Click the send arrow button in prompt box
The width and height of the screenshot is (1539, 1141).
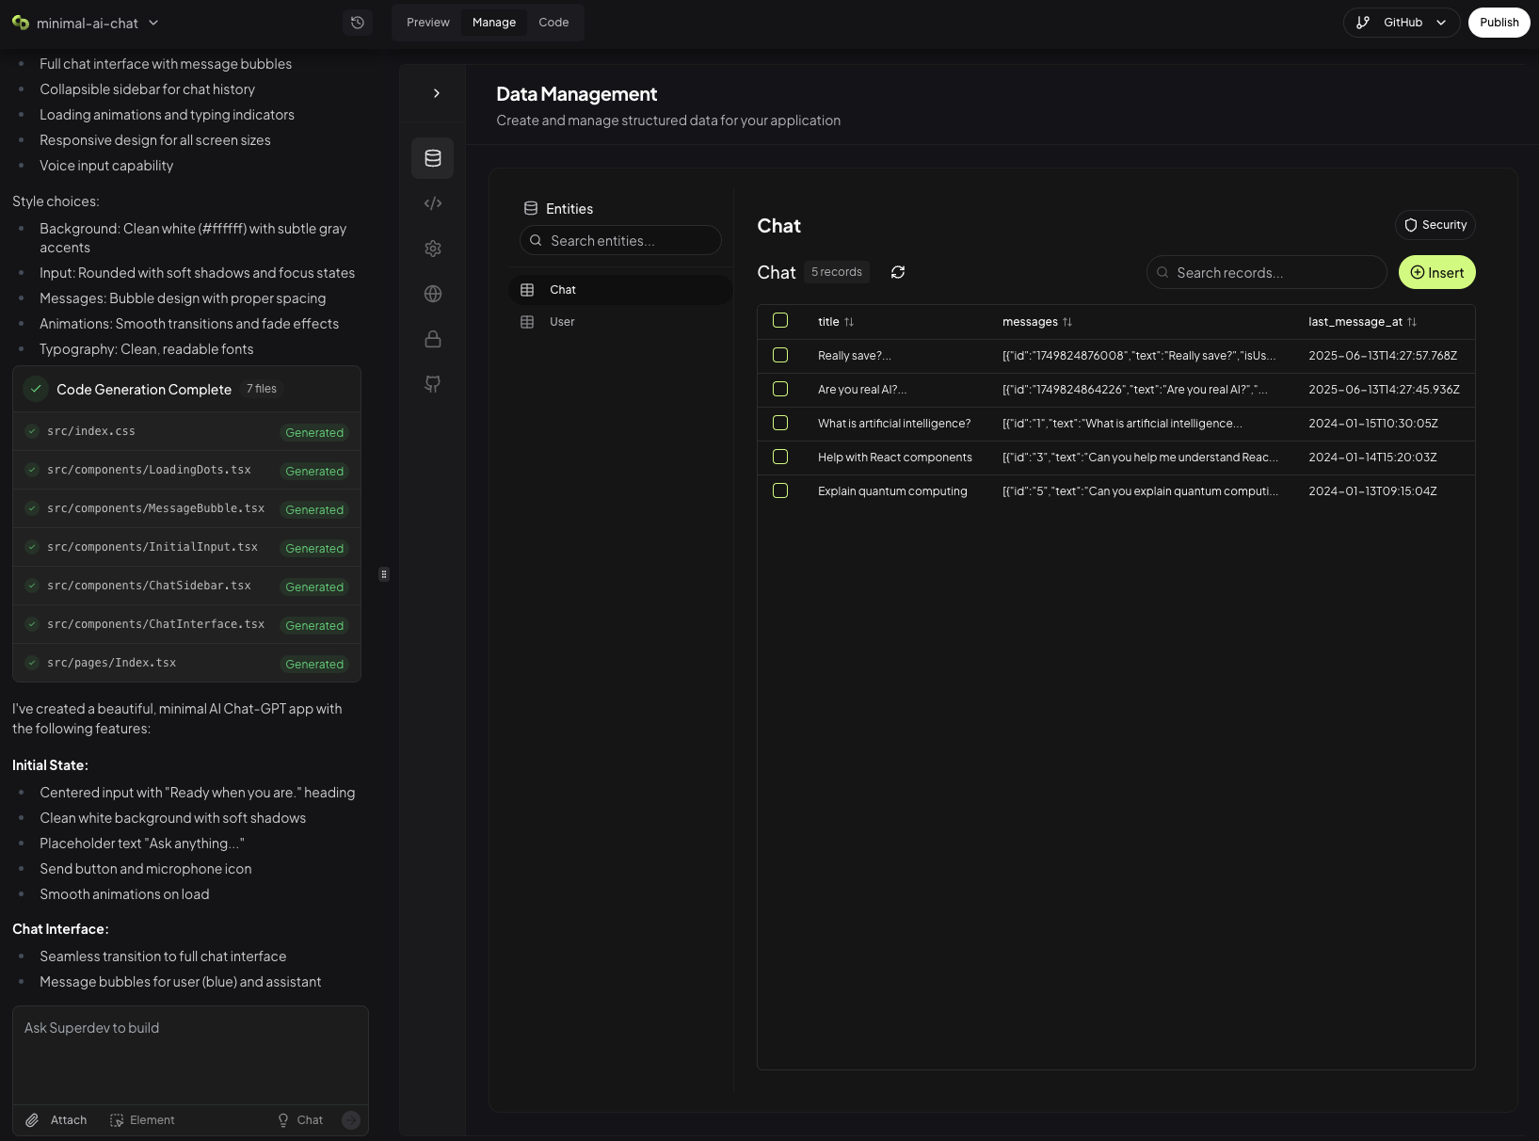pyautogui.click(x=351, y=1120)
